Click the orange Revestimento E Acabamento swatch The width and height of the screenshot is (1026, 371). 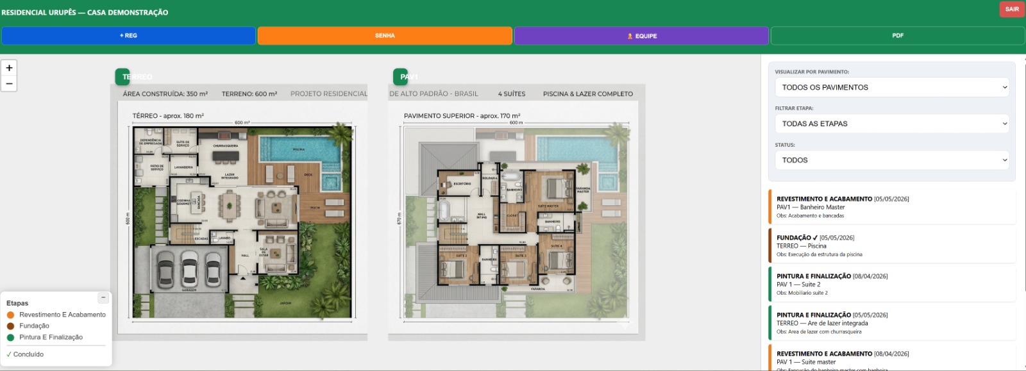coord(10,315)
